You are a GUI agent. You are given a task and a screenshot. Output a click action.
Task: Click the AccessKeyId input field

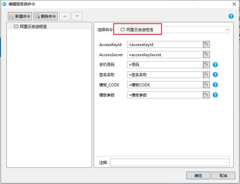[165, 45]
